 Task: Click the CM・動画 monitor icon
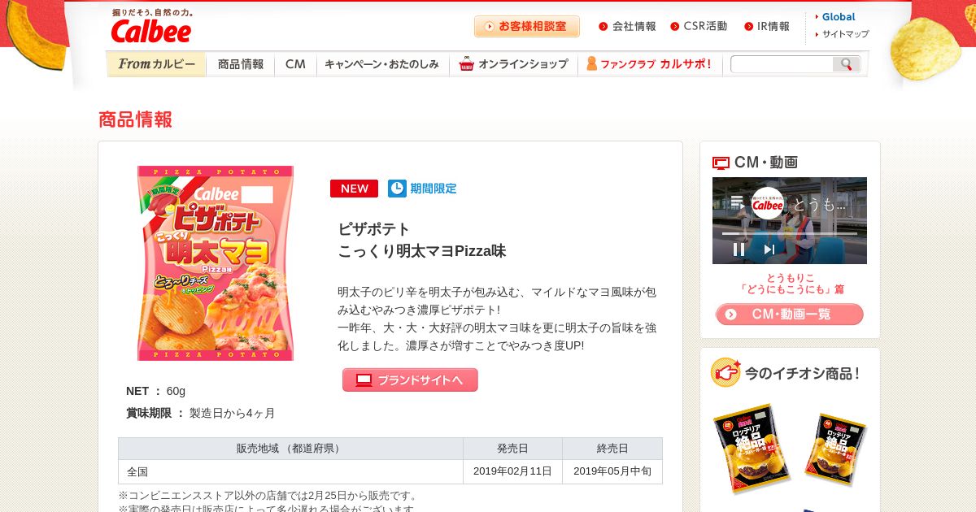721,163
